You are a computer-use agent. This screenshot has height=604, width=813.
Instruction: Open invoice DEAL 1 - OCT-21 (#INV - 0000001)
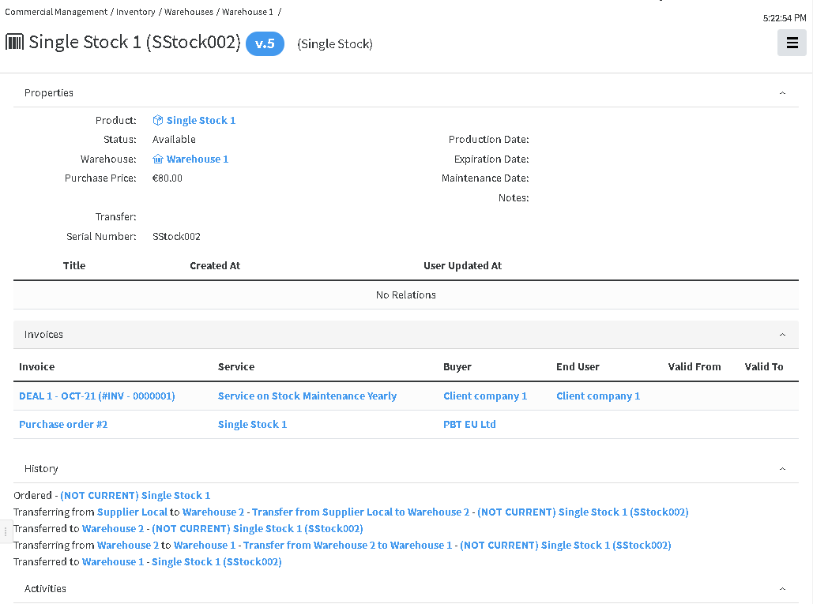[97, 396]
